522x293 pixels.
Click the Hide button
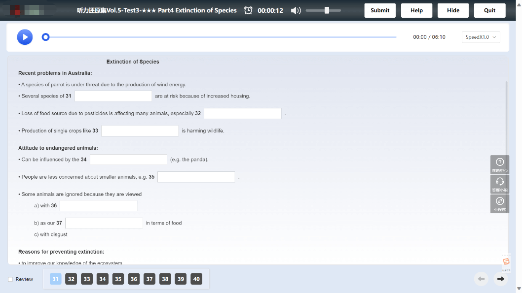453,10
